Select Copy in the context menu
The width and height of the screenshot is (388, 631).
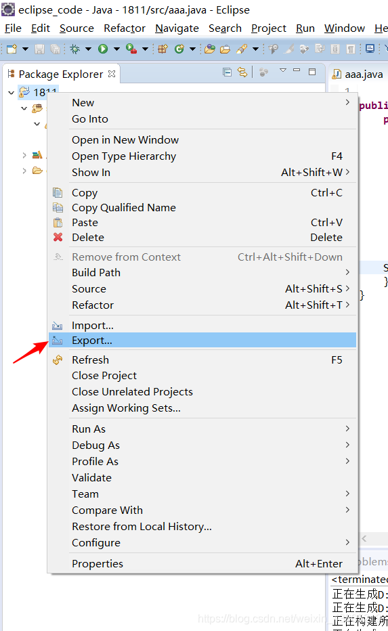[202, 193]
